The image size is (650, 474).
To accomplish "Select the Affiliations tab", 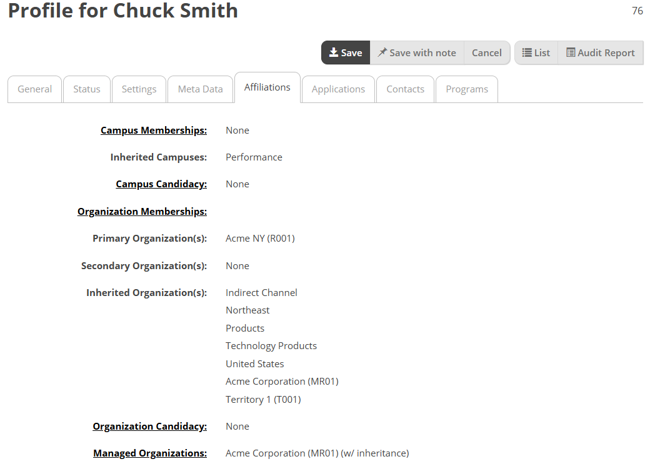I will [267, 87].
